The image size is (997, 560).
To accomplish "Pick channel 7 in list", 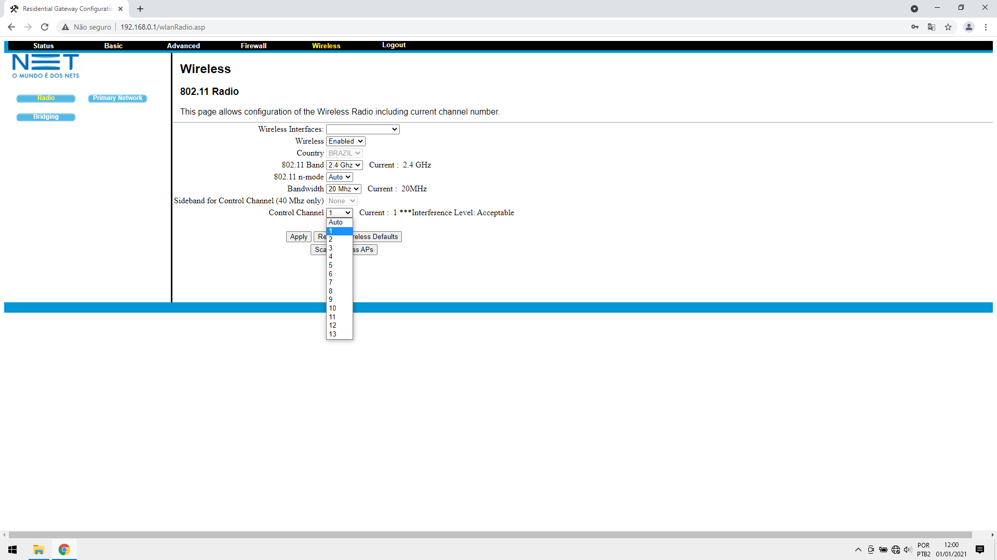I will (x=340, y=282).
